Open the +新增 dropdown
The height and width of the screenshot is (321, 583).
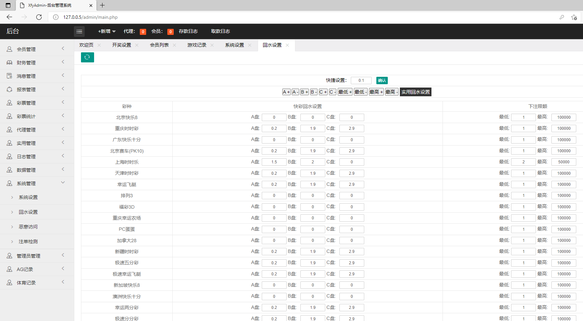107,31
